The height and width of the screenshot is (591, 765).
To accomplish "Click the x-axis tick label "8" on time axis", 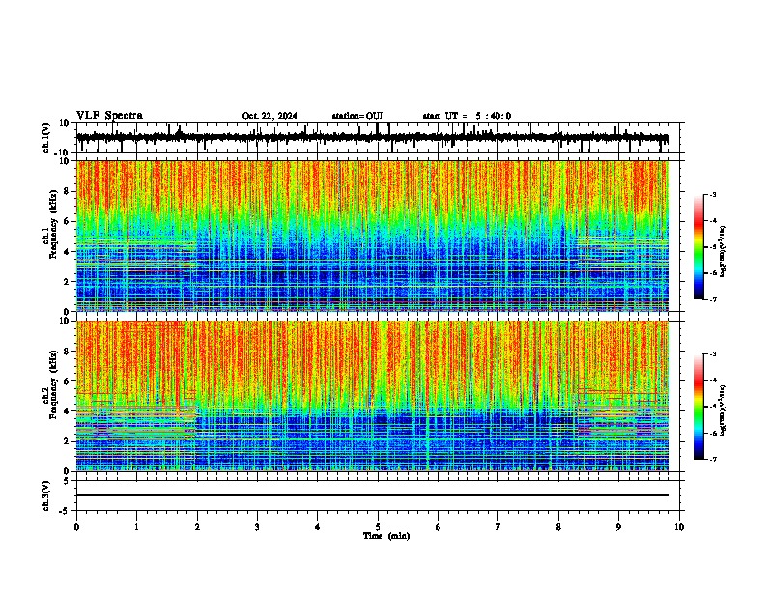I will (558, 527).
